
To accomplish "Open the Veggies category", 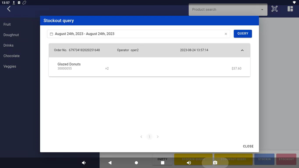I will coord(10,66).
